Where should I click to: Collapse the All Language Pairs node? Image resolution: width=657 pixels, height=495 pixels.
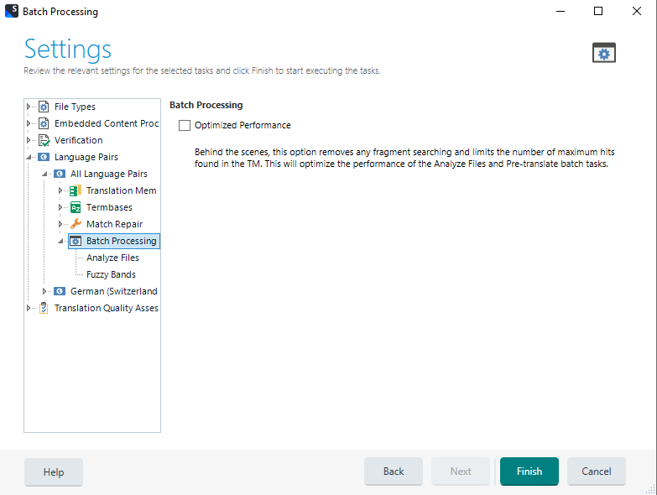pyautogui.click(x=44, y=175)
